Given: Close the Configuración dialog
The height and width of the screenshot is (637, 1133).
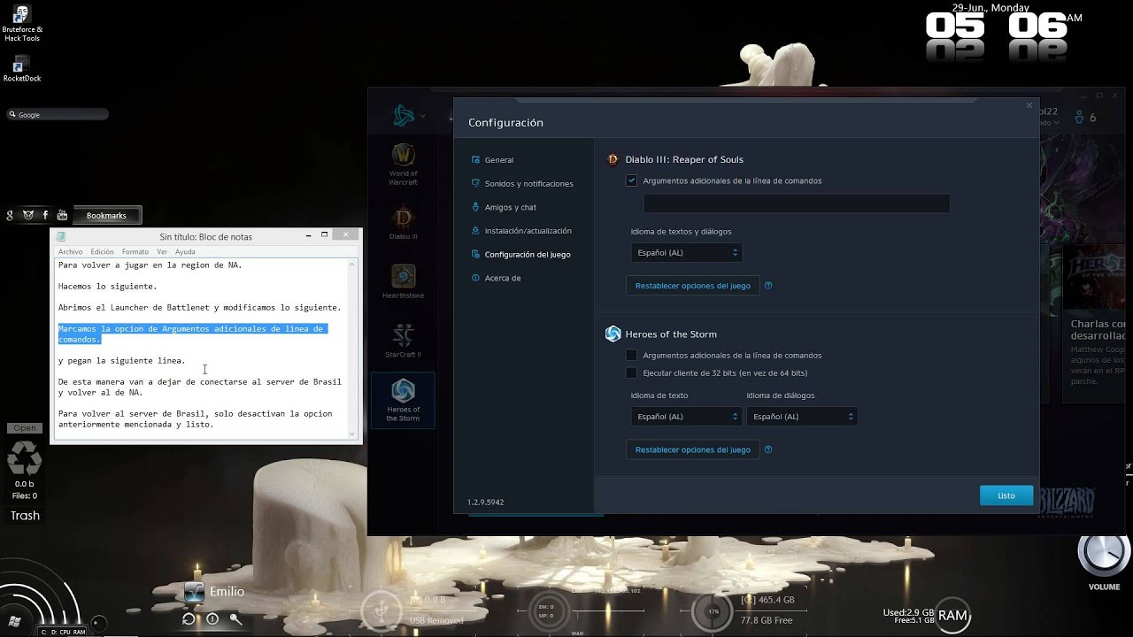Looking at the screenshot, I should pyautogui.click(x=1029, y=105).
